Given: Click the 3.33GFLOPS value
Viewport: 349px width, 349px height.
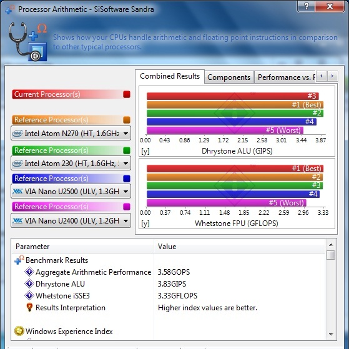Looking at the screenshot, I should [x=177, y=296].
